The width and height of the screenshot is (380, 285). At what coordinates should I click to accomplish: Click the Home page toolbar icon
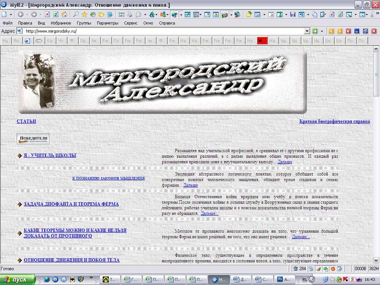[x=64, y=14]
